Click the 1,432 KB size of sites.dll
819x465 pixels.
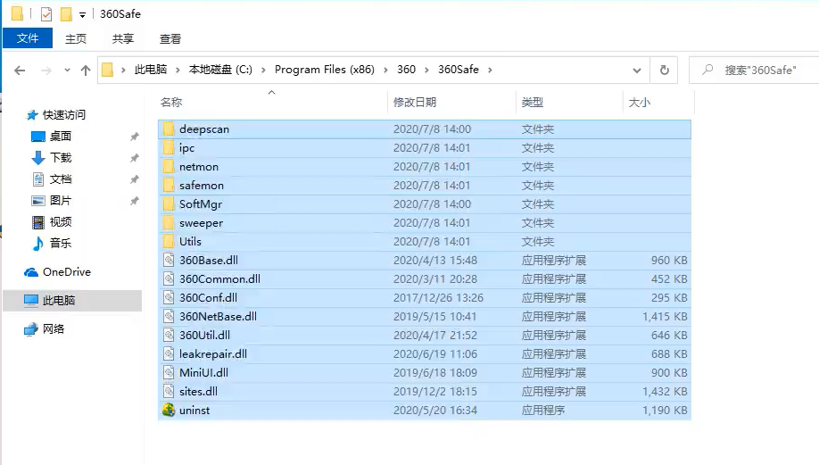[665, 392]
